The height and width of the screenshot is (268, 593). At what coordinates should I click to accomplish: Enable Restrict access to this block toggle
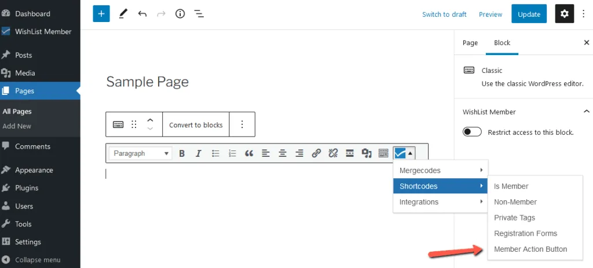pos(472,132)
